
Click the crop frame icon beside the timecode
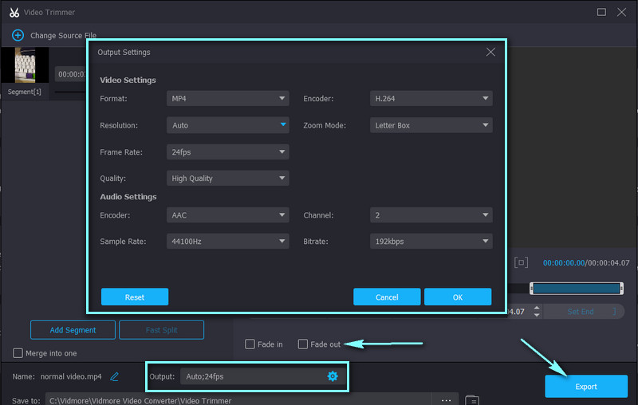point(521,262)
